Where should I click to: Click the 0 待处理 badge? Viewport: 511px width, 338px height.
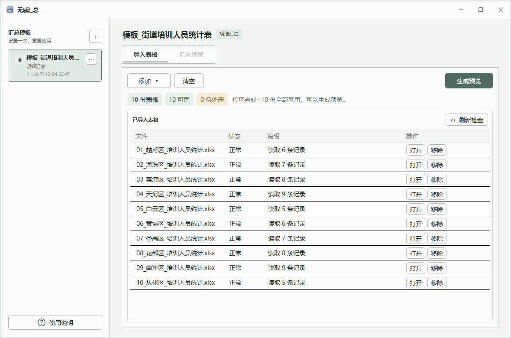(212, 100)
